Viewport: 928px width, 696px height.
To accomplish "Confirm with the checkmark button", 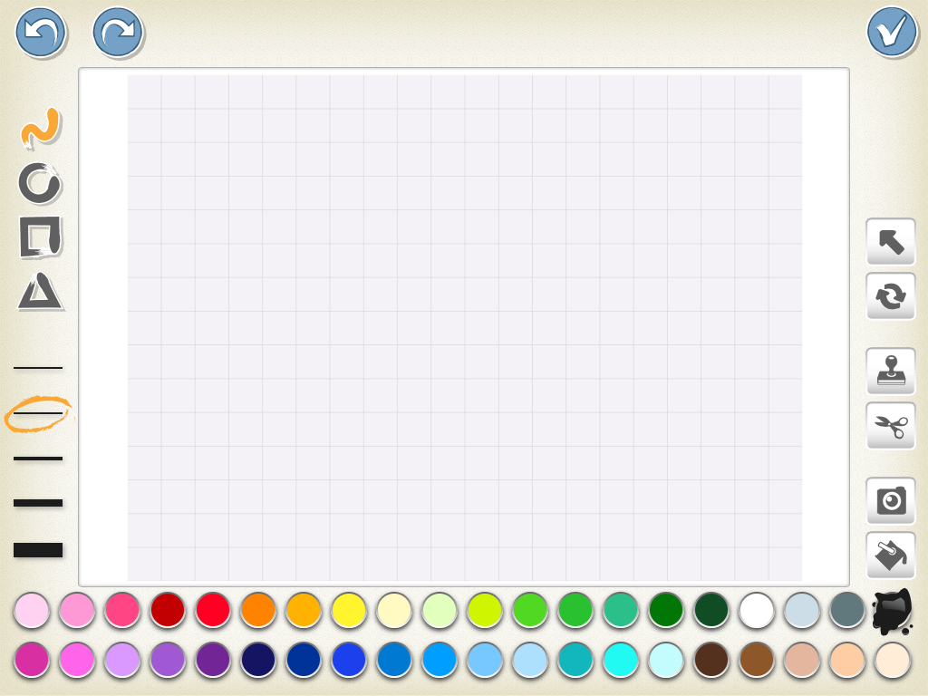I will (892, 32).
